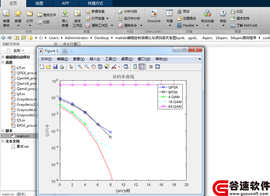This screenshot has height=196, width=270.
Task: Open the Open (打开) dropdown arrow
Action: pyautogui.click(x=30, y=25)
